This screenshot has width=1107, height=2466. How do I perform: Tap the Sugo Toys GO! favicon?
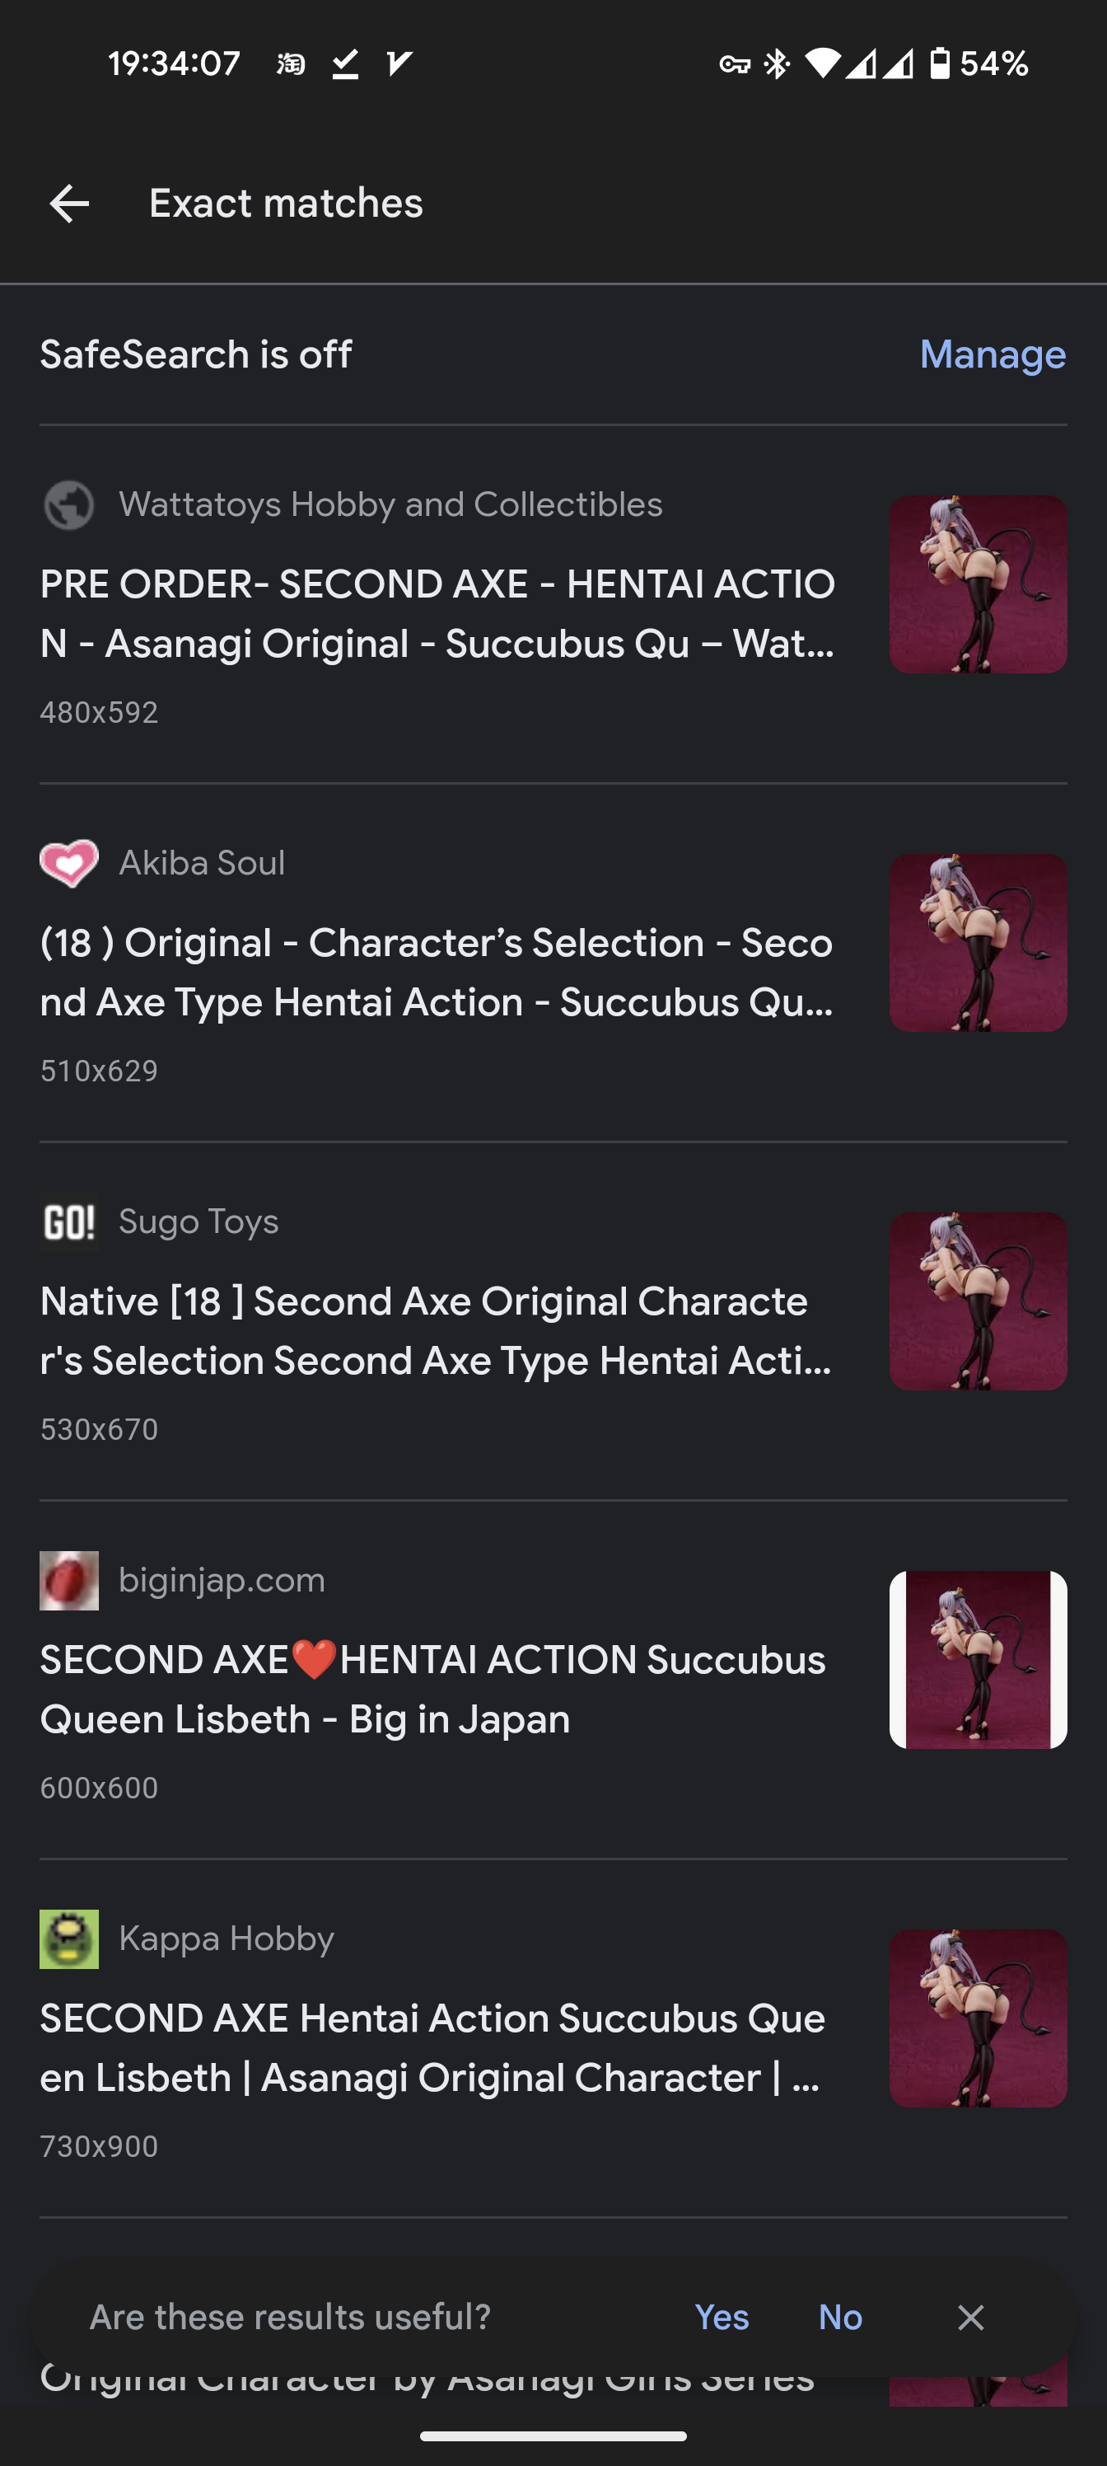[x=69, y=1221]
